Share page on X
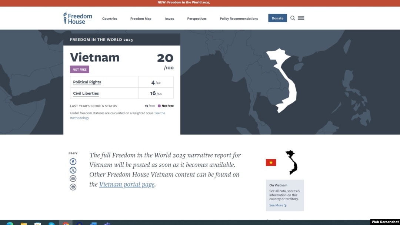This screenshot has width=400, height=225. 73,170
